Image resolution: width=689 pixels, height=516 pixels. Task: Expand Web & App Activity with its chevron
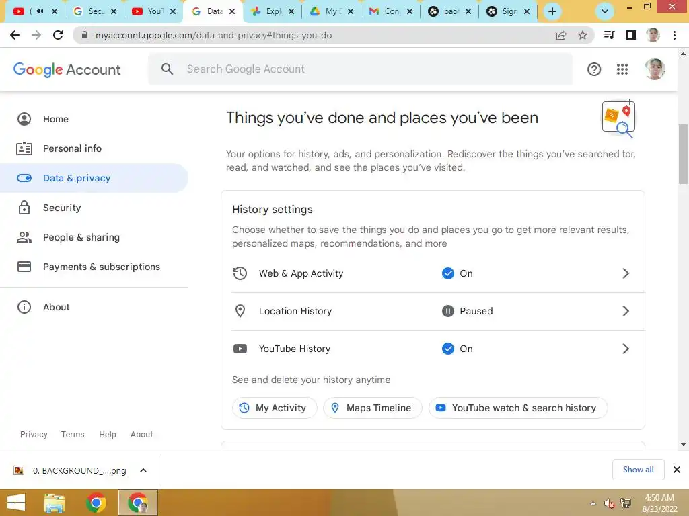click(x=626, y=274)
